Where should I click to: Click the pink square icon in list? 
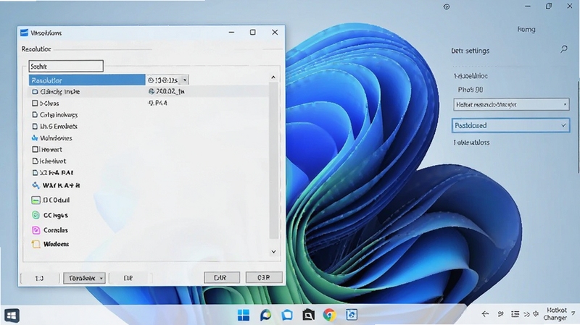pos(36,230)
